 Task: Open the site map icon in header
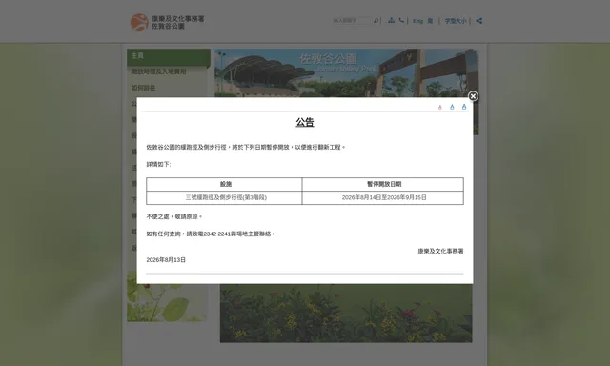[391, 20]
